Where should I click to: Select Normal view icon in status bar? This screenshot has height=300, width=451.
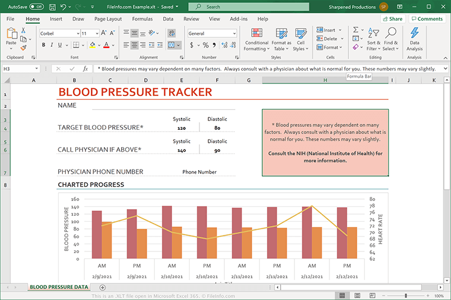342,295
